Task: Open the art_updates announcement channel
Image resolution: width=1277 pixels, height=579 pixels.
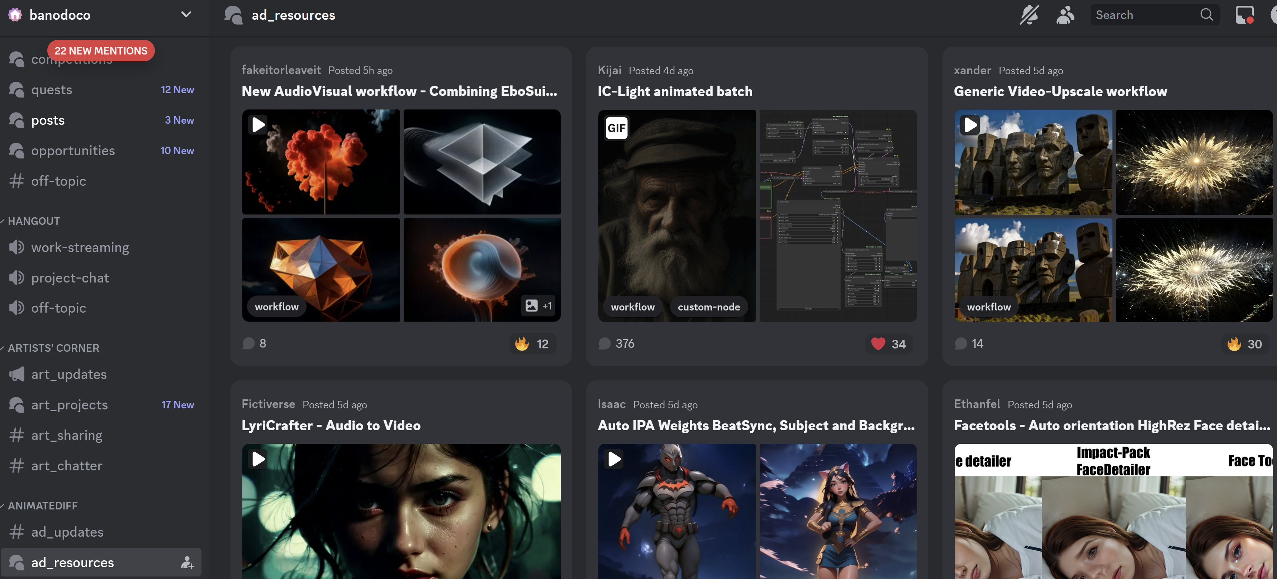Action: [101, 374]
